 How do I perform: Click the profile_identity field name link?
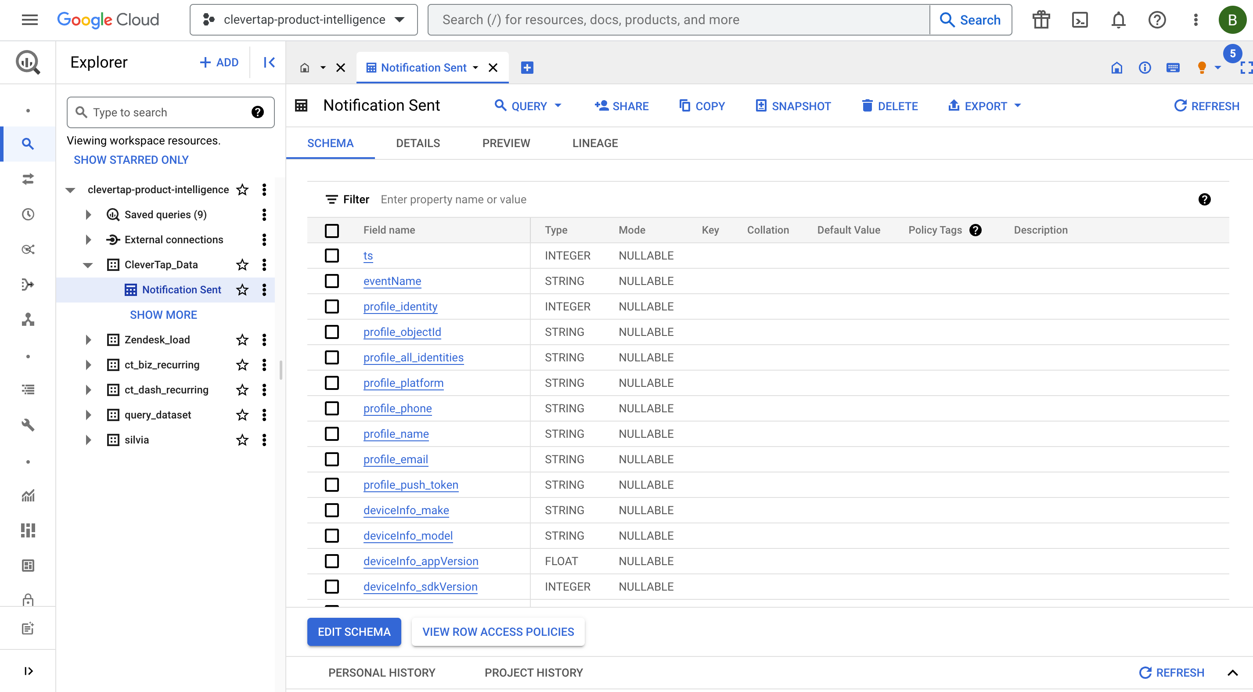coord(400,306)
